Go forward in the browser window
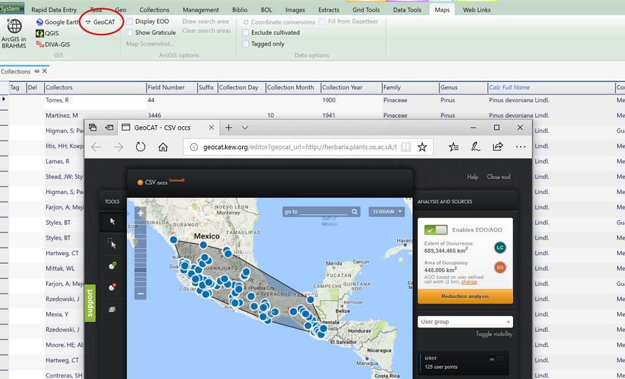The width and height of the screenshot is (625, 379). pos(118,147)
